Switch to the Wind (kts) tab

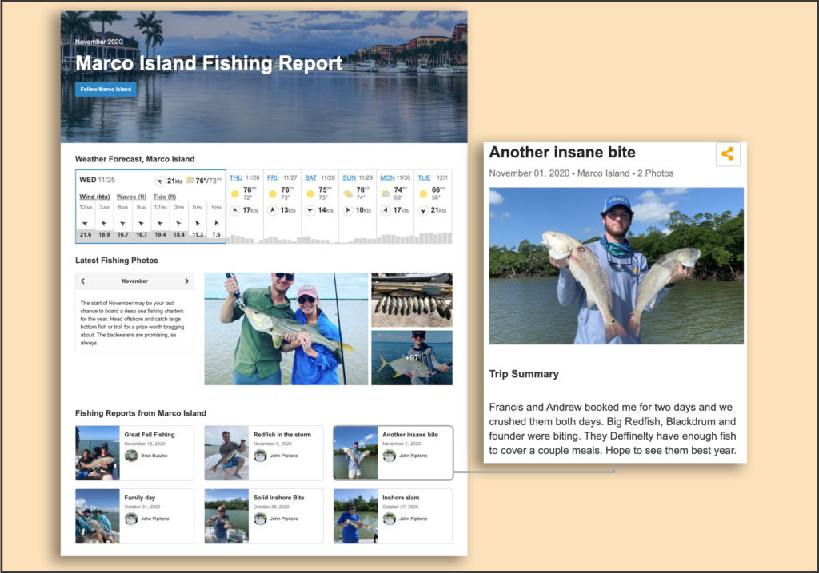coord(94,197)
